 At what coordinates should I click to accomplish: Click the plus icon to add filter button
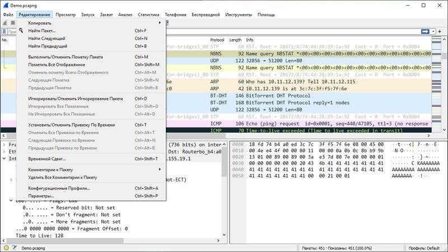tap(440, 31)
